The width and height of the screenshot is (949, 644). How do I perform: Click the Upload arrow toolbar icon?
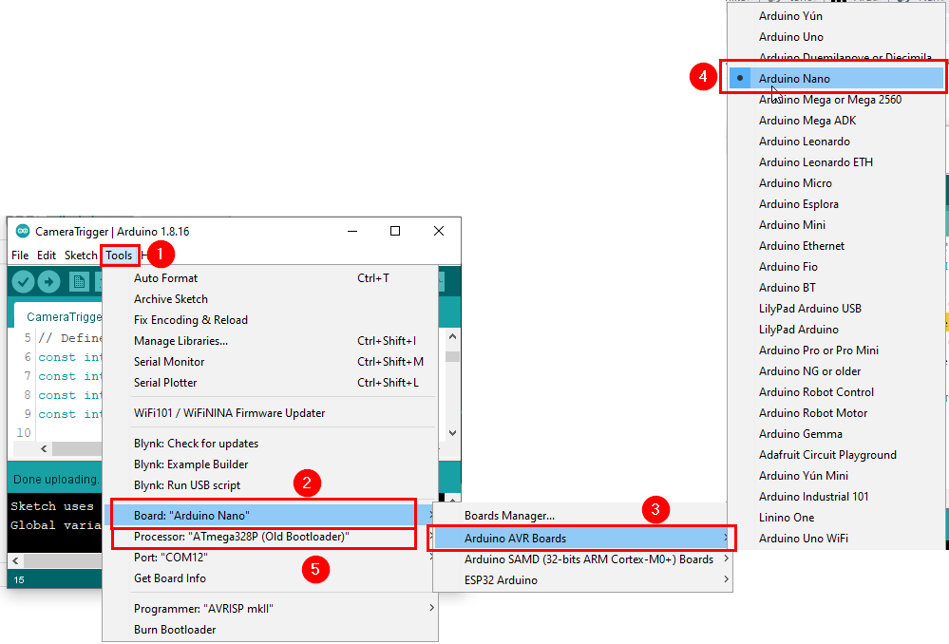49,281
